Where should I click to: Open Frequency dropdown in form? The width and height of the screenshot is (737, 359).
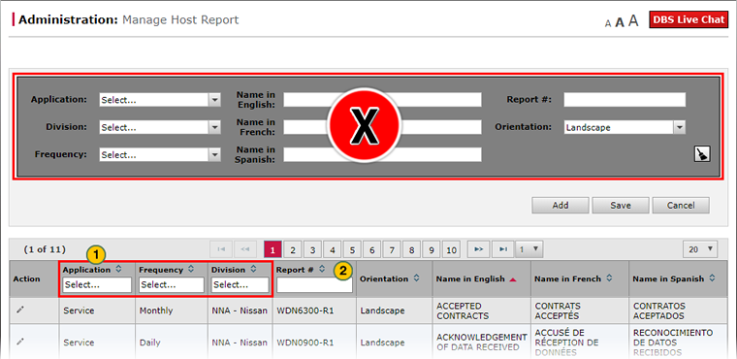[160, 155]
